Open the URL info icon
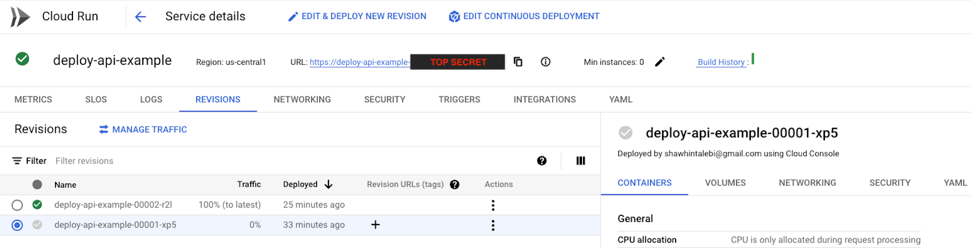 [545, 62]
